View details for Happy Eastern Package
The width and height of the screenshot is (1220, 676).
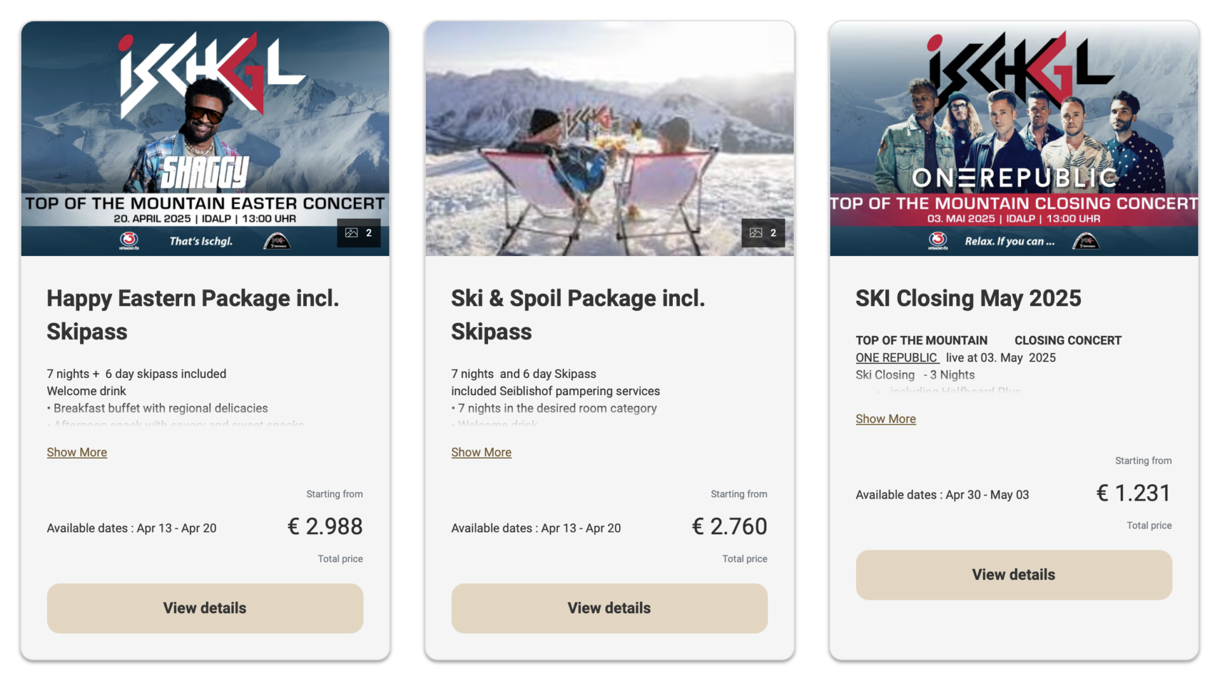(x=205, y=608)
